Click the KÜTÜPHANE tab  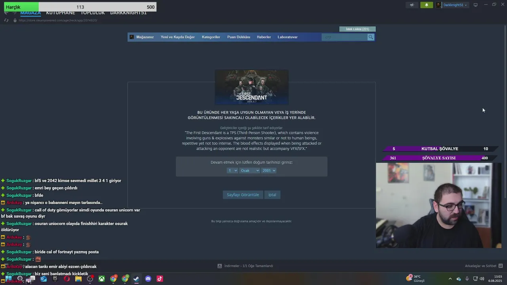pos(60,13)
